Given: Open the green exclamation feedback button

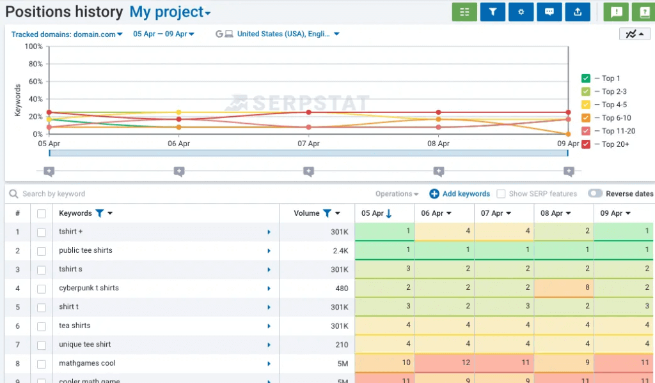Looking at the screenshot, I should click(x=616, y=12).
